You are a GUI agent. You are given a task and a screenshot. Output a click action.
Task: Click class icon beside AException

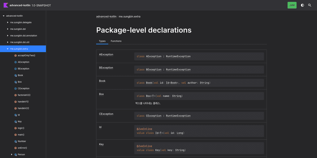15,62
